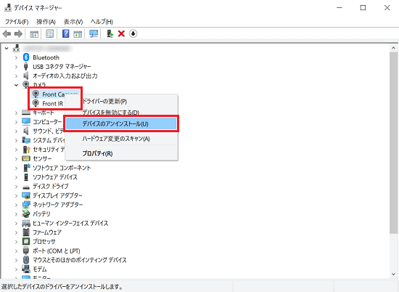Click the properties sheet toolbar icon

pos(49,33)
